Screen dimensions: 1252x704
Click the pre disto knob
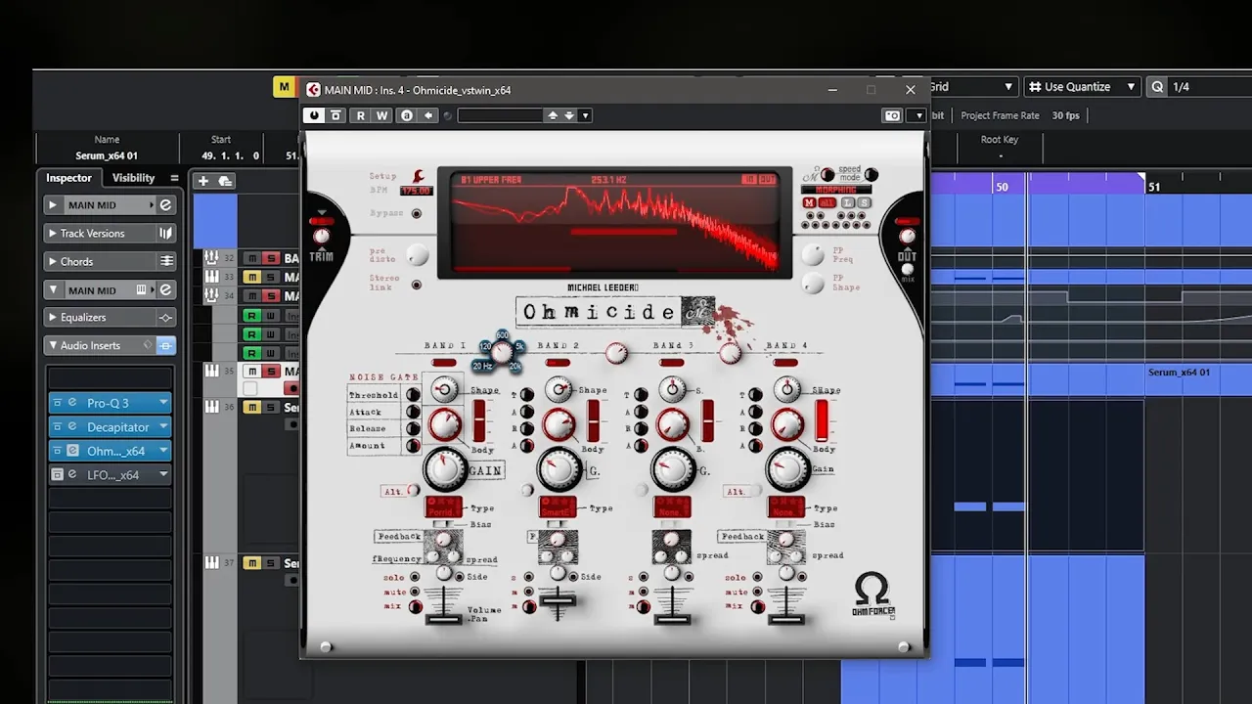pos(418,255)
